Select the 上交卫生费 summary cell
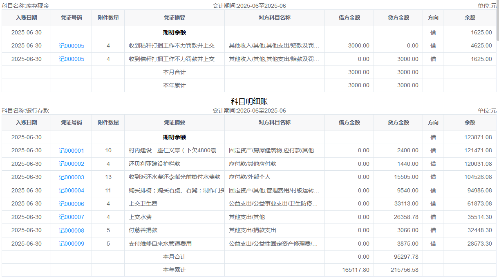 (x=143, y=204)
